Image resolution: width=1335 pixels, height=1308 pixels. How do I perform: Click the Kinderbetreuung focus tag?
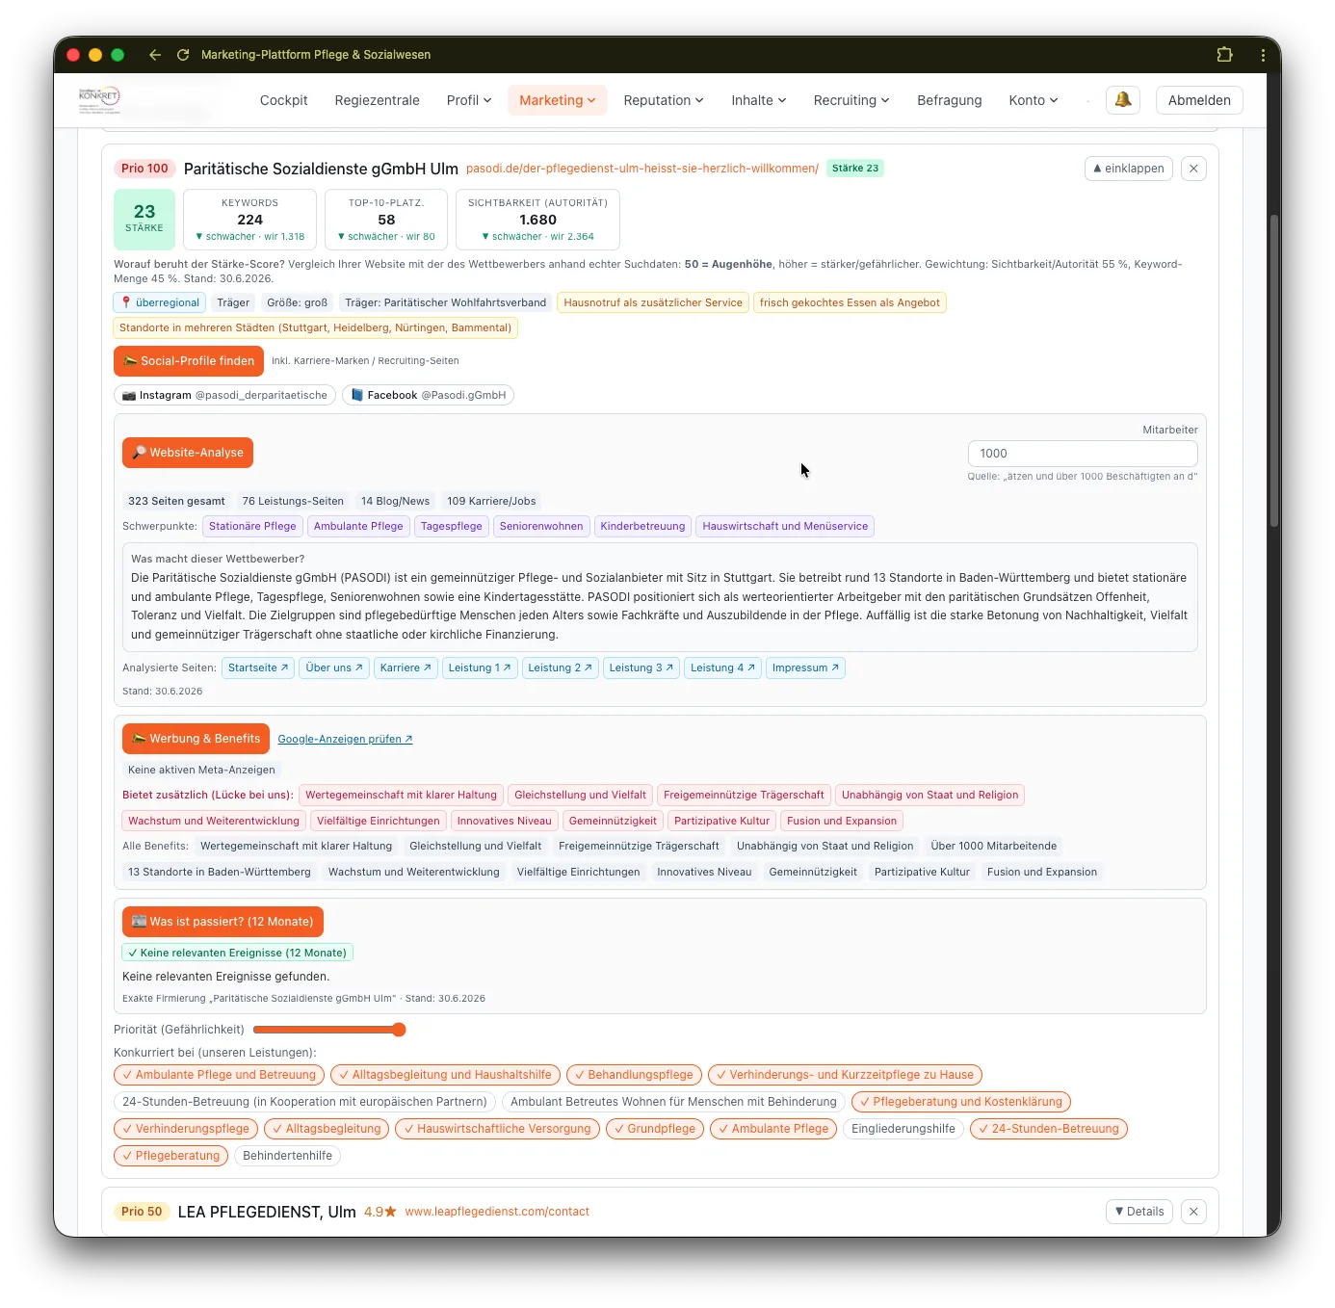click(642, 526)
